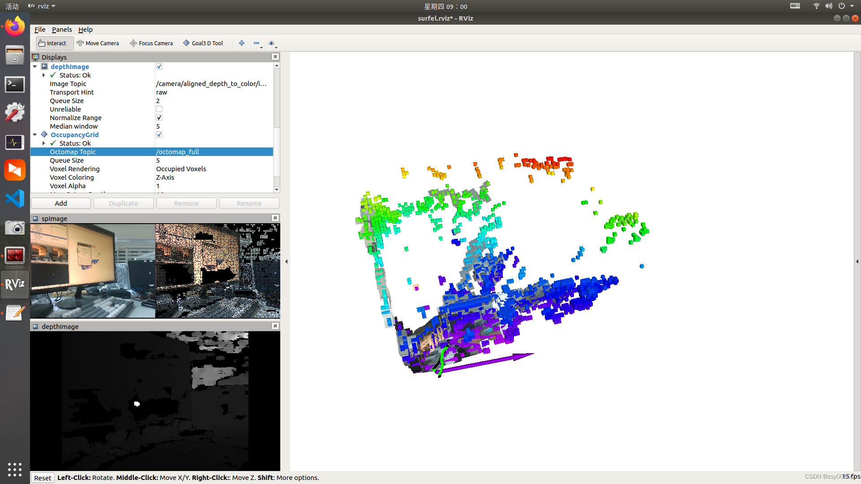861x484 pixels.
Task: Click the depthImage display type icon
Action: [44, 66]
